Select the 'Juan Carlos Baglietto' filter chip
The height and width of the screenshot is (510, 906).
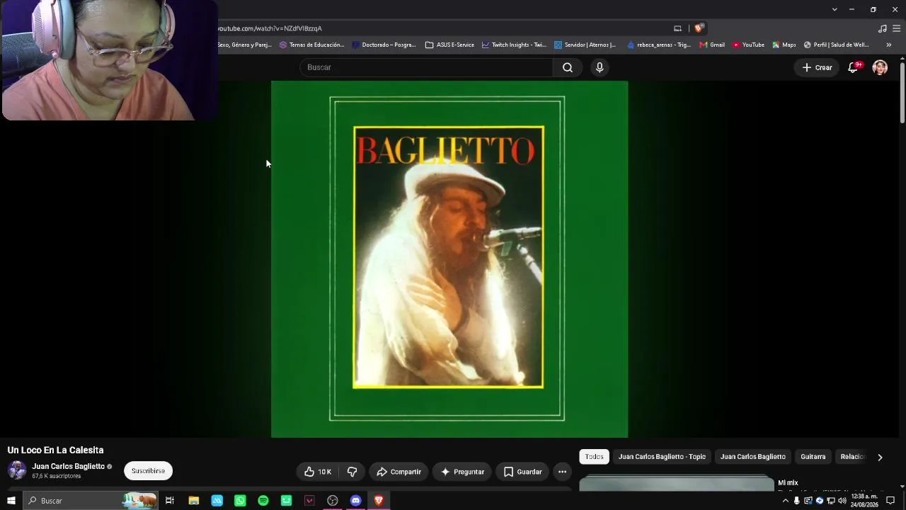[x=753, y=457]
